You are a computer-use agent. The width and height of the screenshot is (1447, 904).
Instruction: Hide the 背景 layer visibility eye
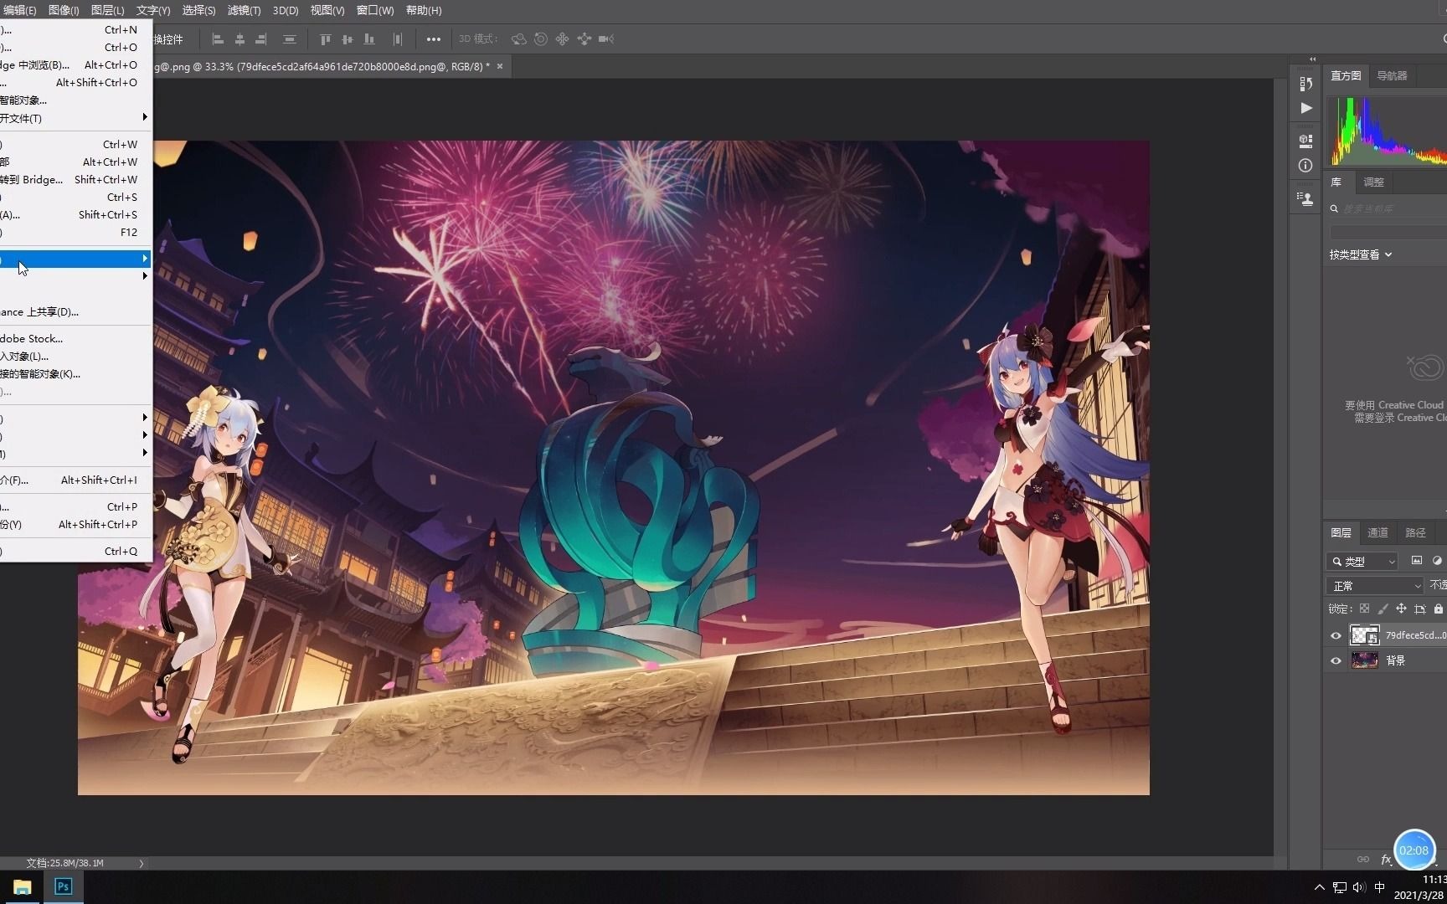1336,661
